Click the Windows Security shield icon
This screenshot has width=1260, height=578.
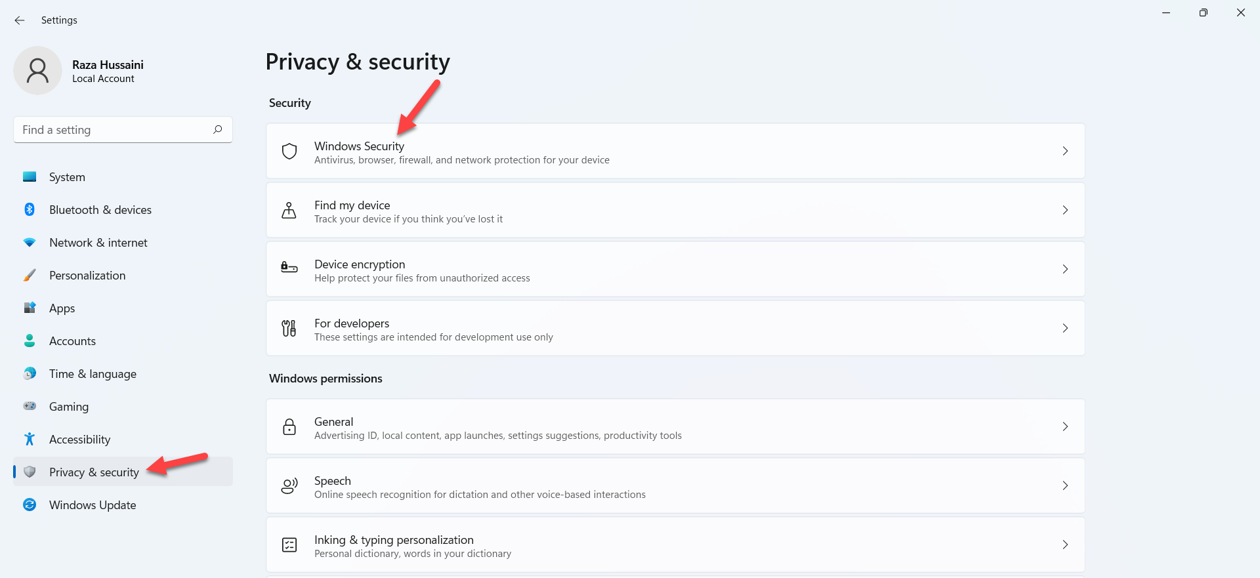tap(289, 152)
